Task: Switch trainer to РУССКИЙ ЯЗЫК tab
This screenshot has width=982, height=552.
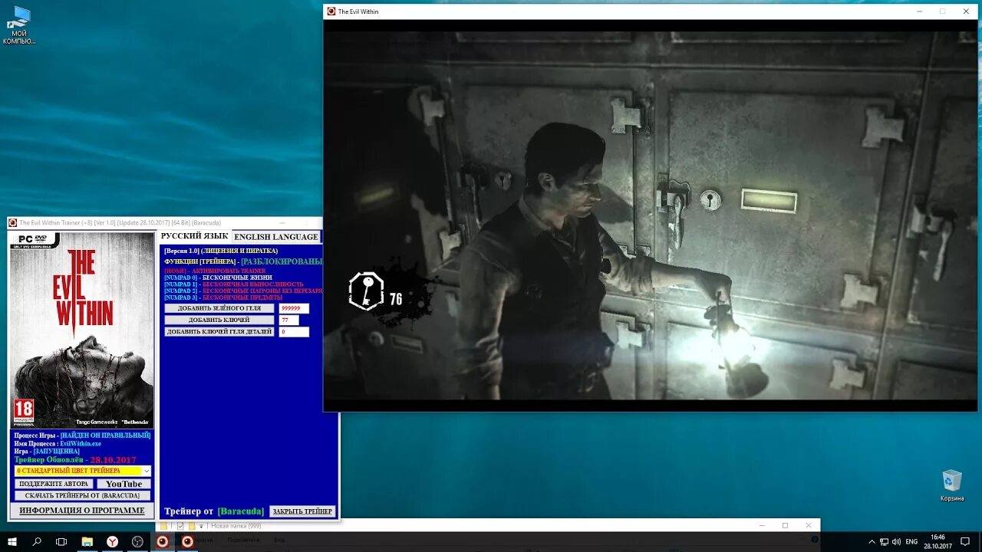Action: pos(195,236)
